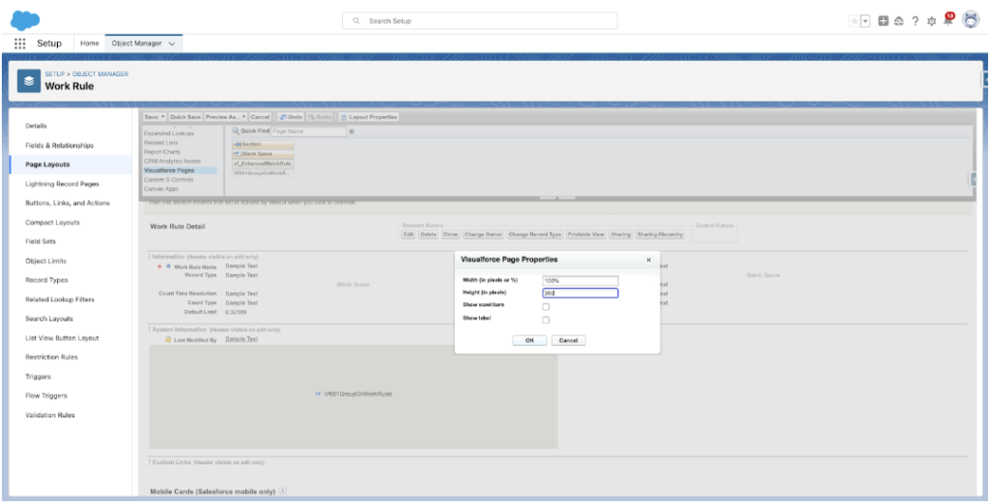Close the Visualforce Page Properties dialog

[x=648, y=260]
